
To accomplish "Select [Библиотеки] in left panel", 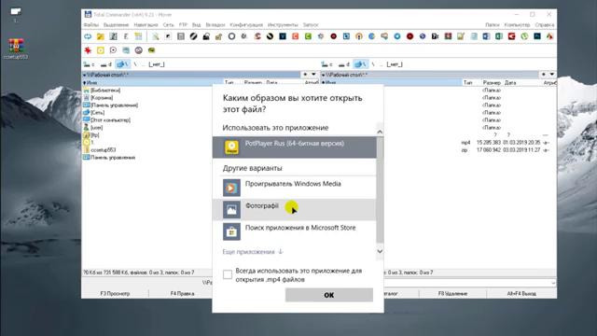I will tap(105, 91).
